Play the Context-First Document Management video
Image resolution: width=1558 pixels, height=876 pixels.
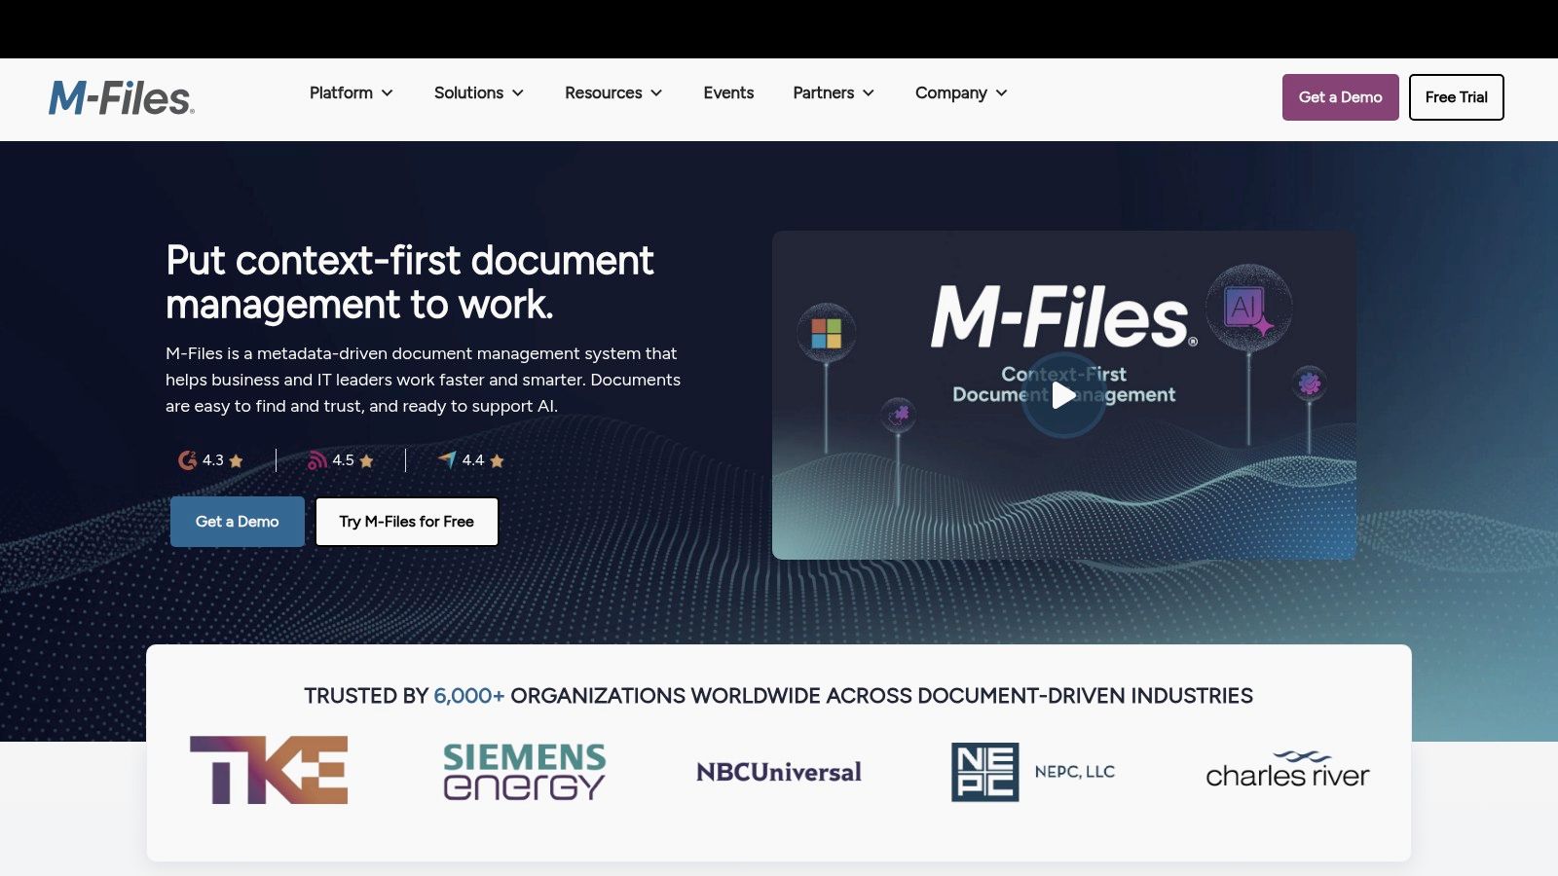(1063, 395)
